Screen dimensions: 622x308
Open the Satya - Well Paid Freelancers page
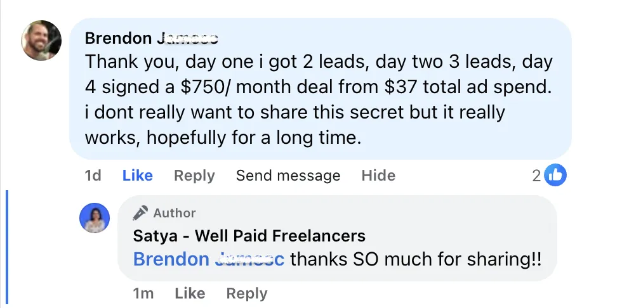[249, 236]
